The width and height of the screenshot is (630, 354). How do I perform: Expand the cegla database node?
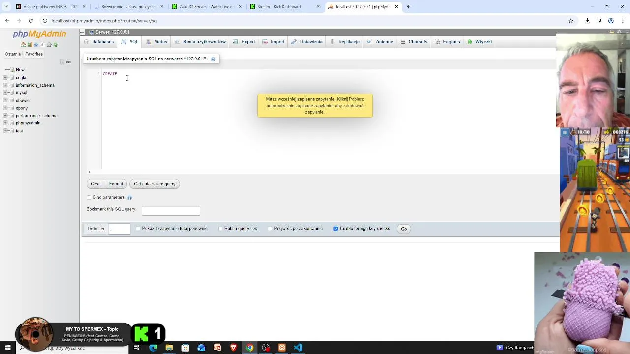click(5, 78)
